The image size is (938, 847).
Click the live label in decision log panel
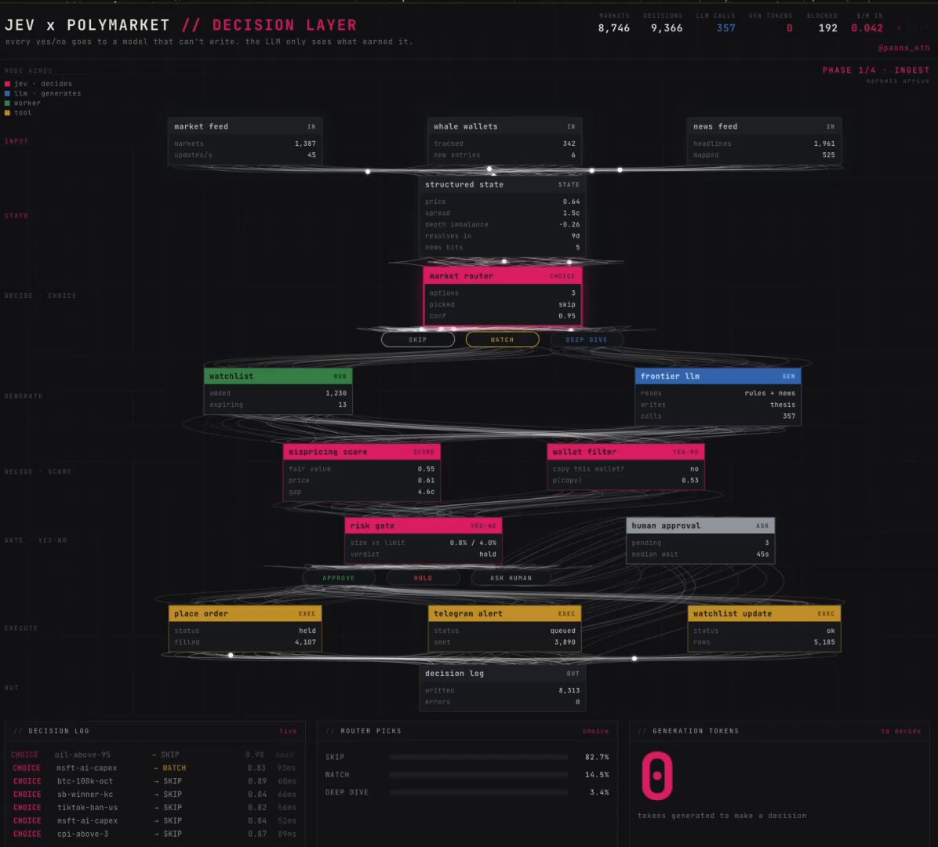pyautogui.click(x=288, y=731)
